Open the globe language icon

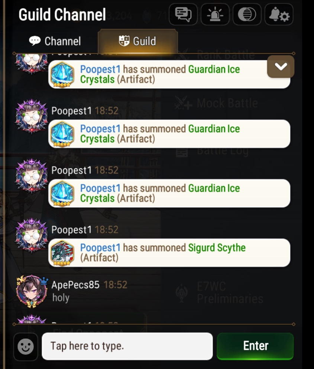click(x=247, y=14)
